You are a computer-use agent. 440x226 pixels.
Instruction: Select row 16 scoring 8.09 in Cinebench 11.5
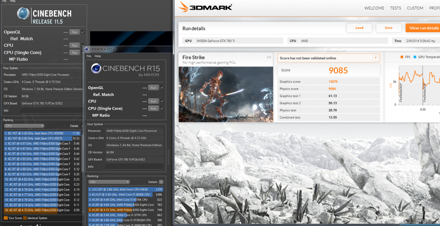pos(42,210)
